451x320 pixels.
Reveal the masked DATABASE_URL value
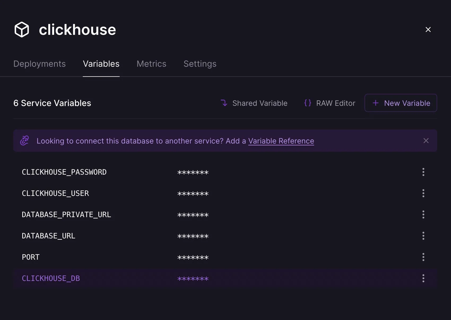tap(193, 237)
